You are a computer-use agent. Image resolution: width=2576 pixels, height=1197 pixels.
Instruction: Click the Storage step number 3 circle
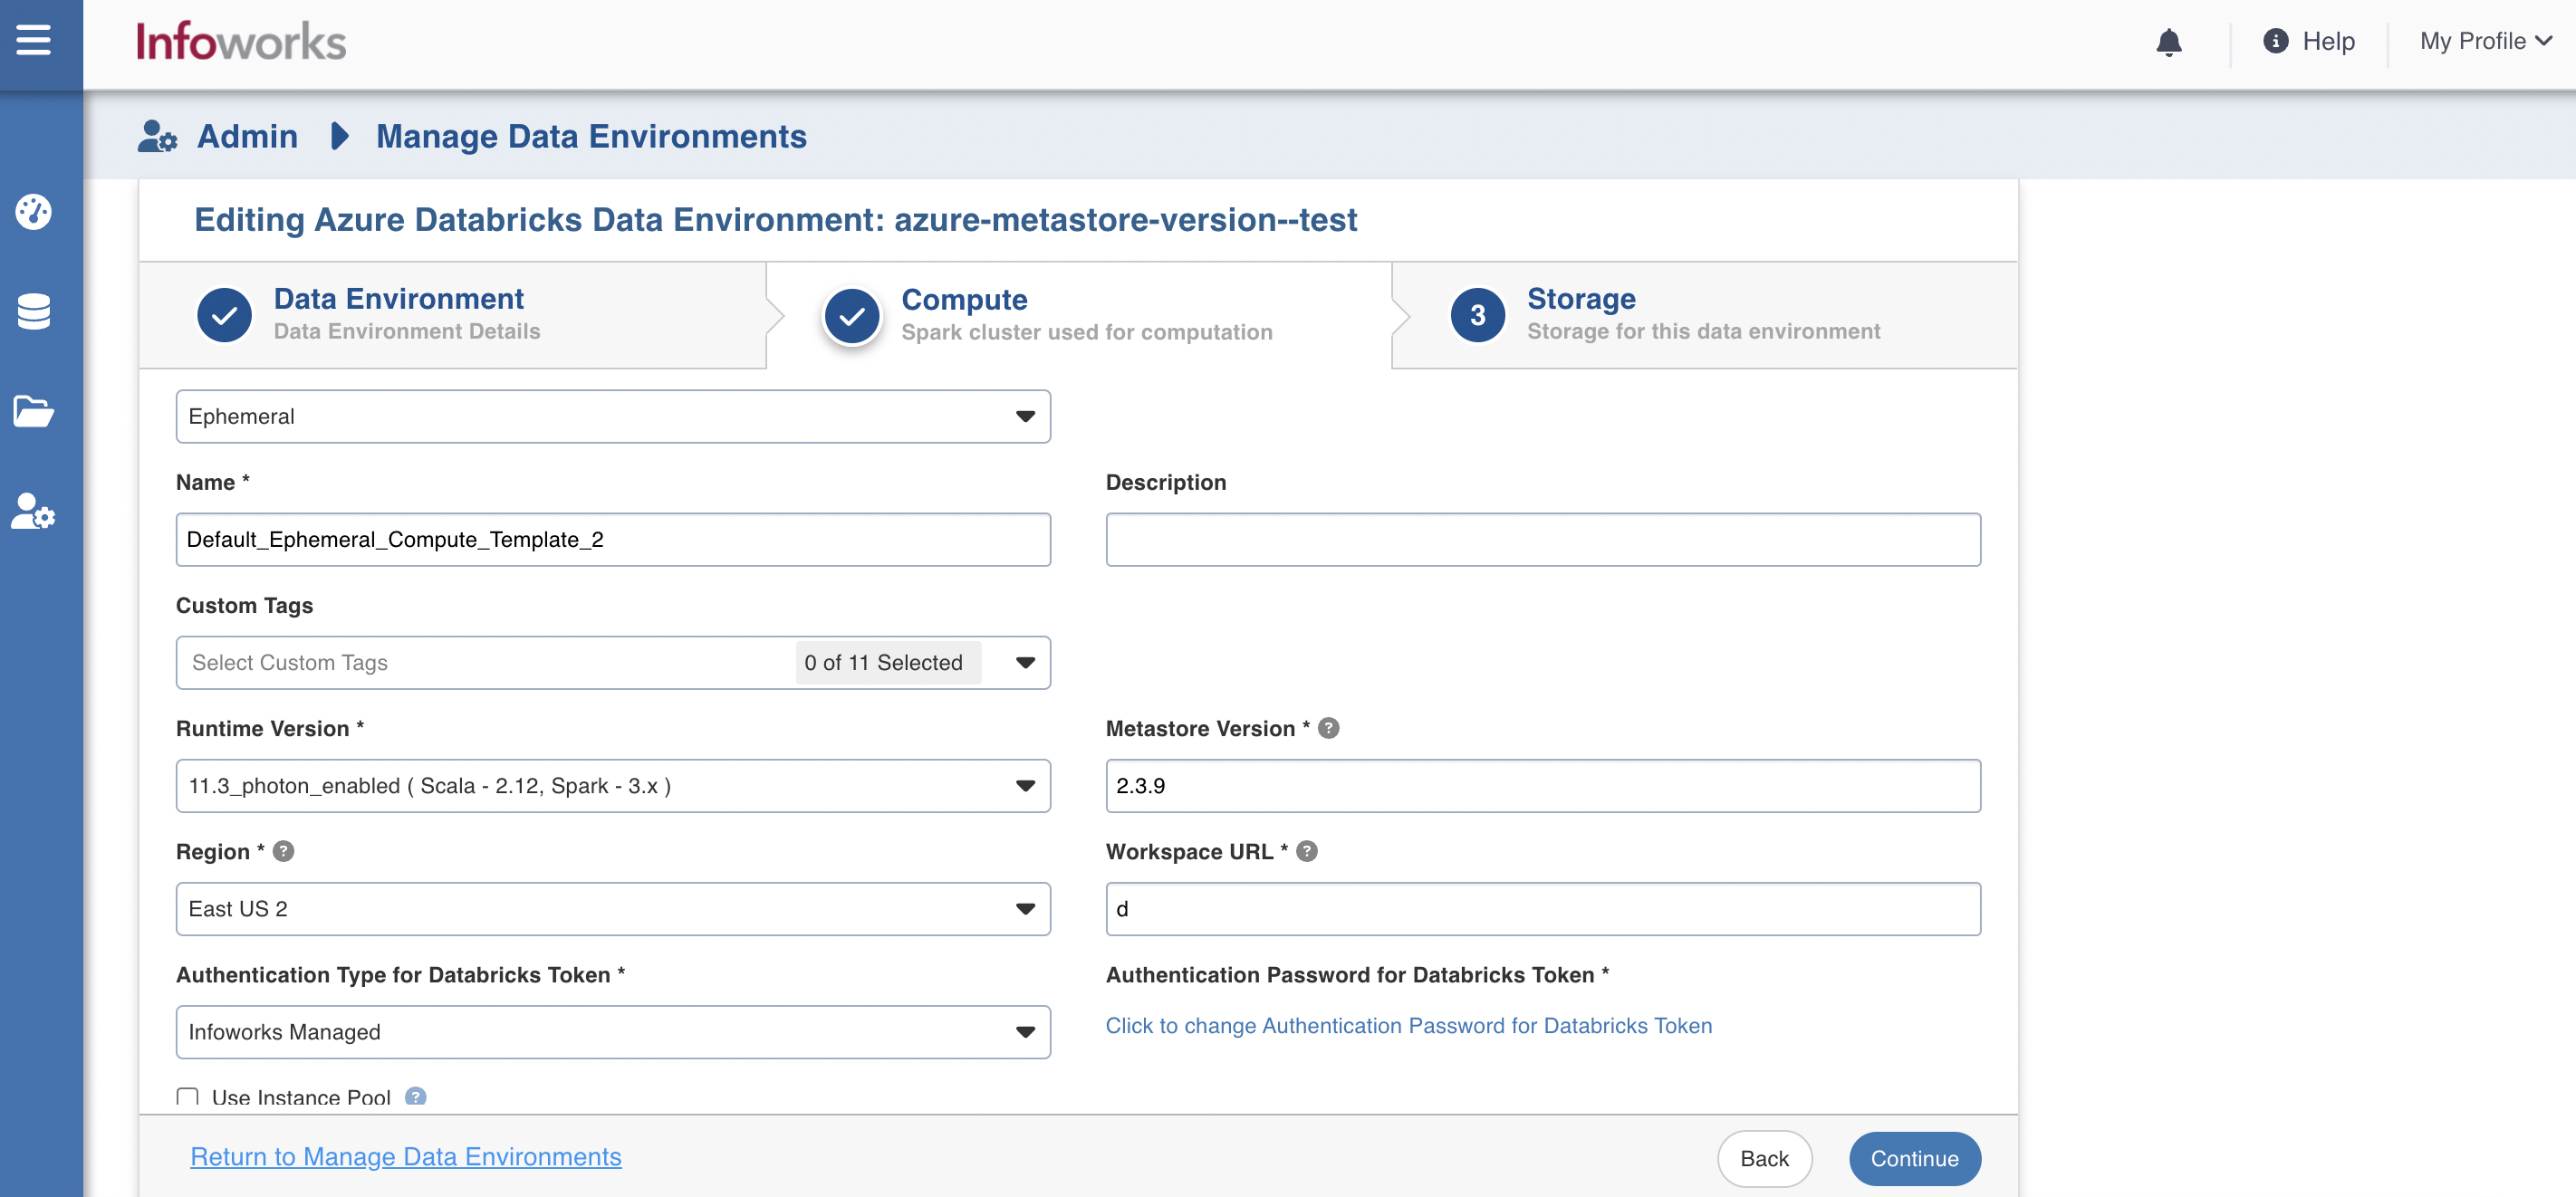[1477, 316]
